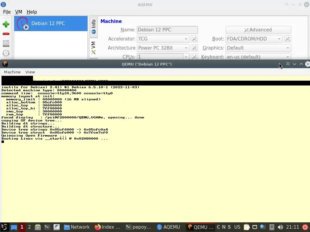Open the Machine menu in QEMU window
Image resolution: width=310 pixels, height=232 pixels.
click(12, 72)
